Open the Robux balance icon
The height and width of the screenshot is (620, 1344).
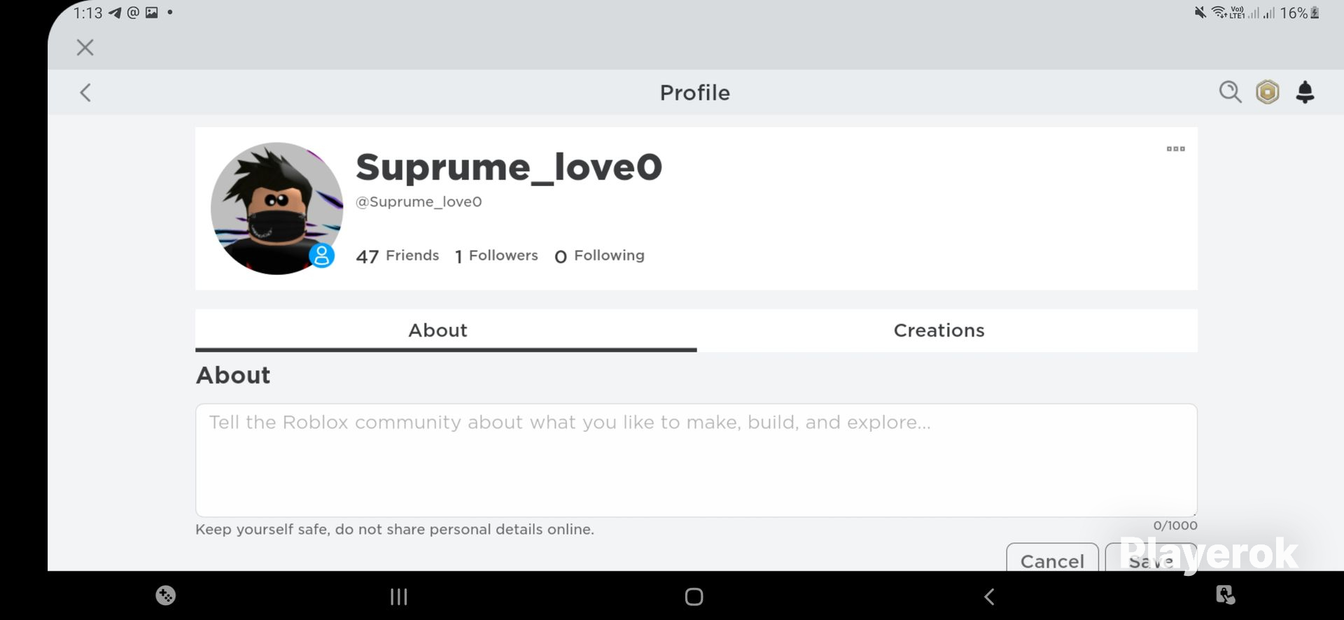(x=1268, y=92)
